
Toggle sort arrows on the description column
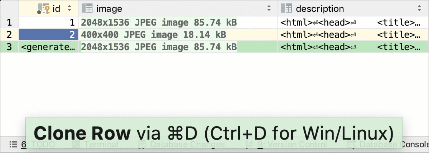419,9
